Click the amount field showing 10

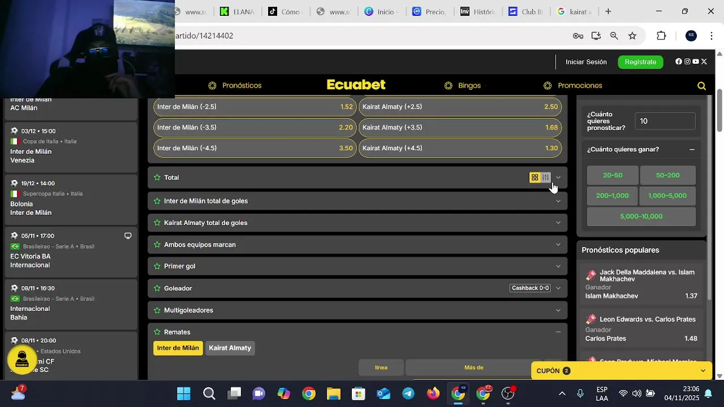[x=665, y=121]
